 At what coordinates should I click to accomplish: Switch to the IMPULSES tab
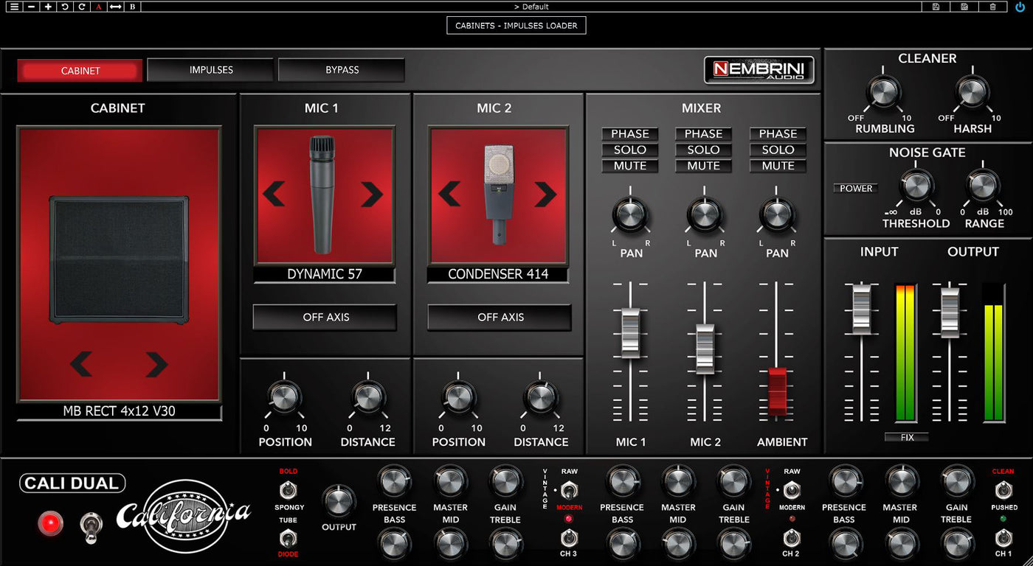click(211, 70)
